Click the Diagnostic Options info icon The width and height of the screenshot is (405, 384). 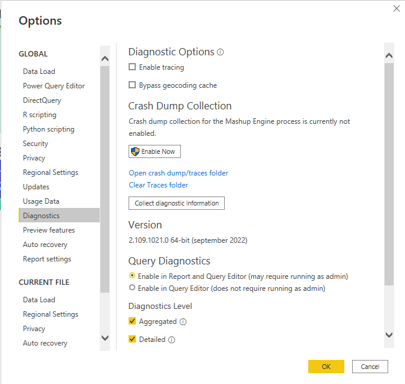[220, 52]
